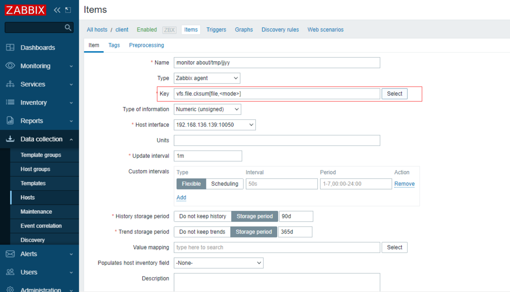
Task: Switch to the Tags tab
Action: tap(114, 45)
